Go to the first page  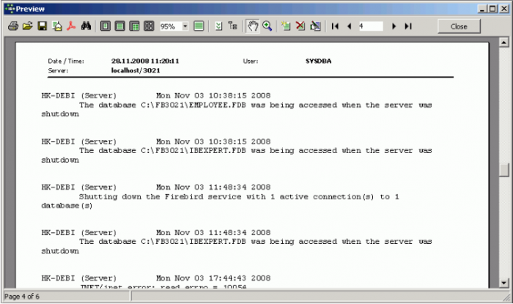[335, 26]
